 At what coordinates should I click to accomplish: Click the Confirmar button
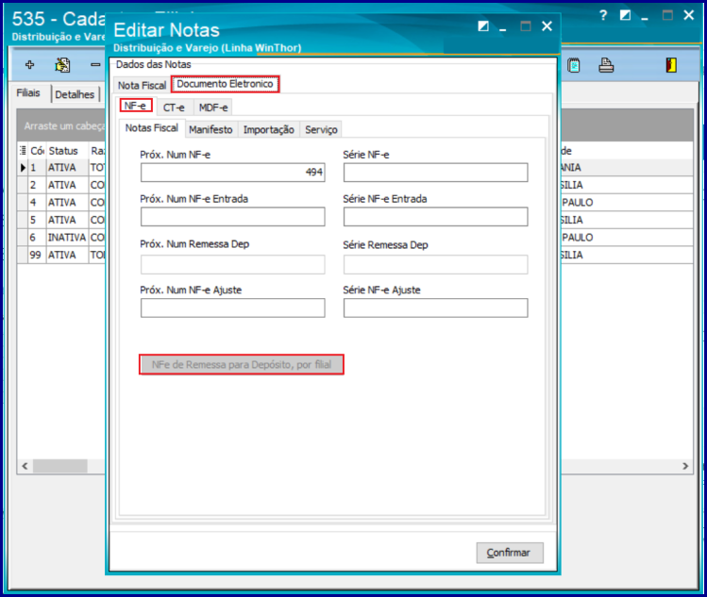510,553
